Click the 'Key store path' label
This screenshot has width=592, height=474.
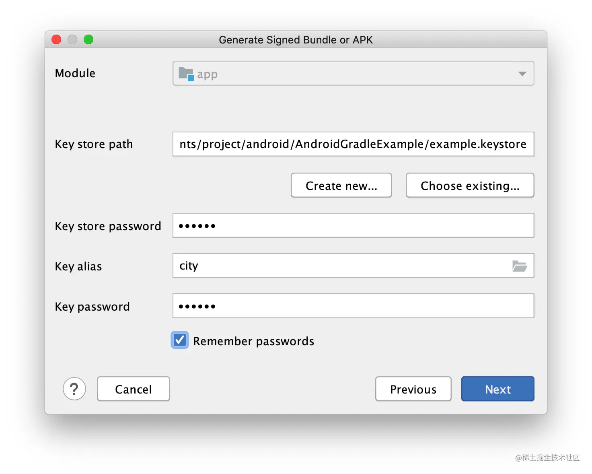click(94, 144)
